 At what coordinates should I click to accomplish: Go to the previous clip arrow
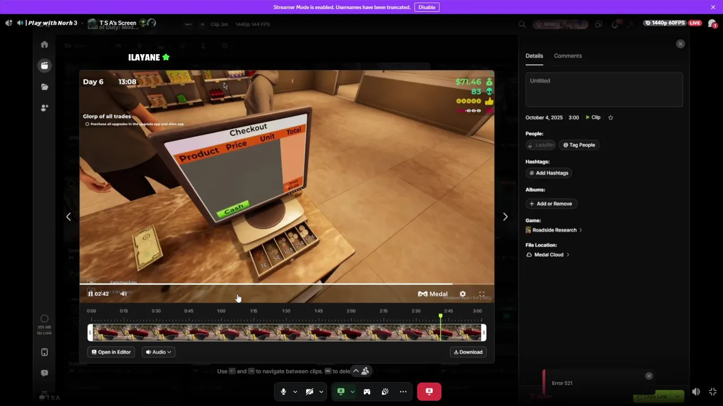[68, 217]
